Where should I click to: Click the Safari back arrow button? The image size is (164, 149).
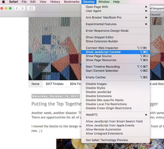pos(17,8)
